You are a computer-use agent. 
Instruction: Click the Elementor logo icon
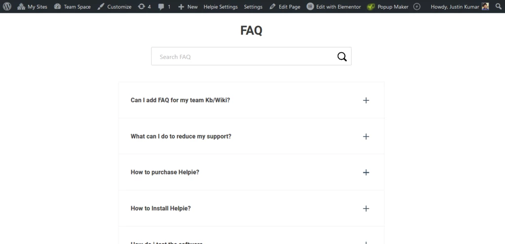(310, 6)
